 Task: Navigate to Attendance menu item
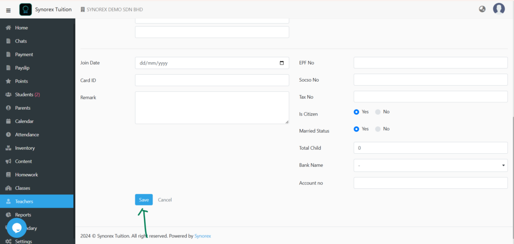pos(27,135)
